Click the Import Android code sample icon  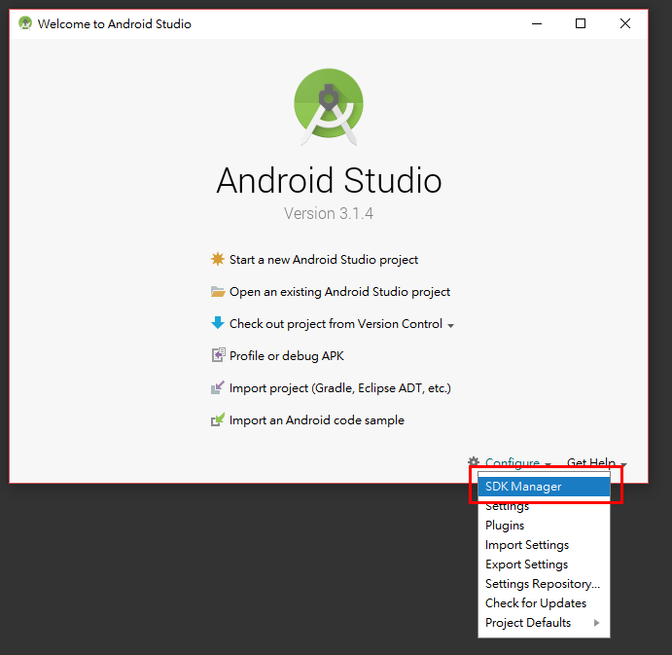click(218, 419)
